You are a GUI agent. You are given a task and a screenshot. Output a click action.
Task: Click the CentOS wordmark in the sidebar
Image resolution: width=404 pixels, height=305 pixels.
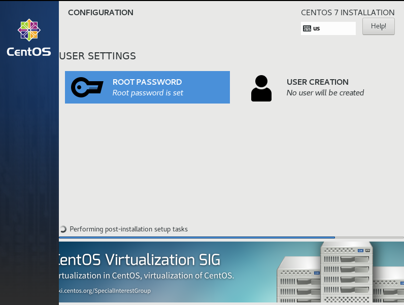[29, 51]
